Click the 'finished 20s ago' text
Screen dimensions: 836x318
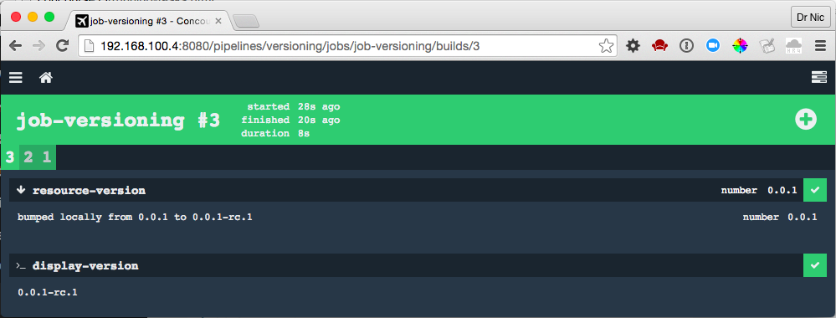click(x=290, y=120)
